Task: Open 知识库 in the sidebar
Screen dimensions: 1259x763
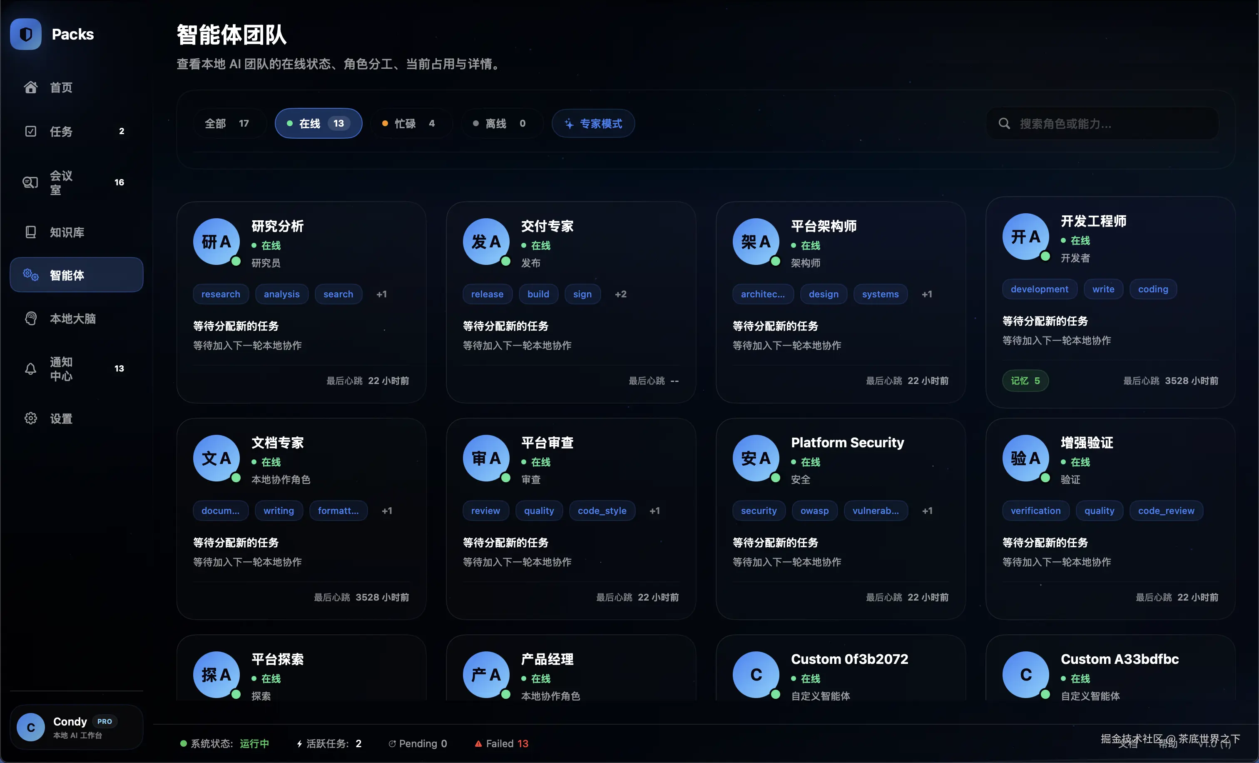Action: pos(77,232)
